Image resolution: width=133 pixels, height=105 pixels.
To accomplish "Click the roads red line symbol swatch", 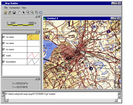I will coord(33,55).
